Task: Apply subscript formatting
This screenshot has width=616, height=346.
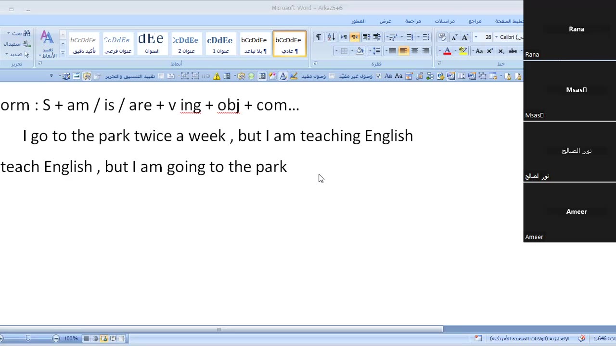Action: [501, 51]
